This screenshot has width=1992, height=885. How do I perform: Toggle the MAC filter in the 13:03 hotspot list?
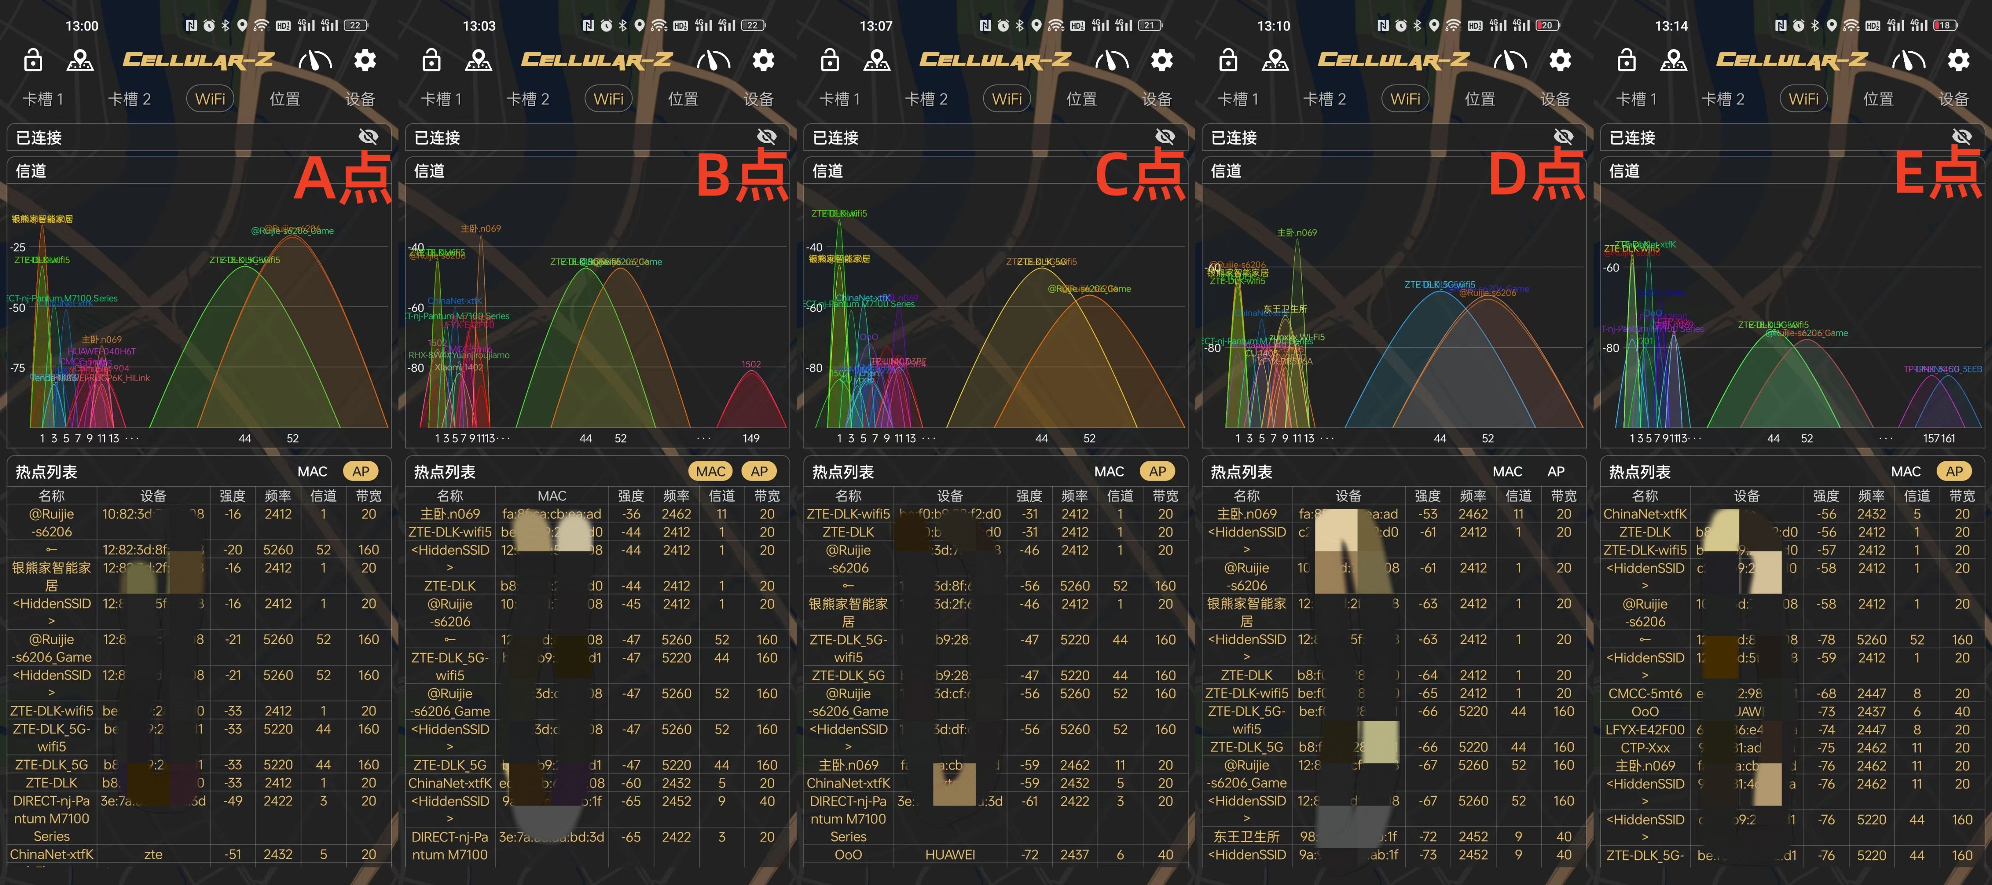(710, 472)
